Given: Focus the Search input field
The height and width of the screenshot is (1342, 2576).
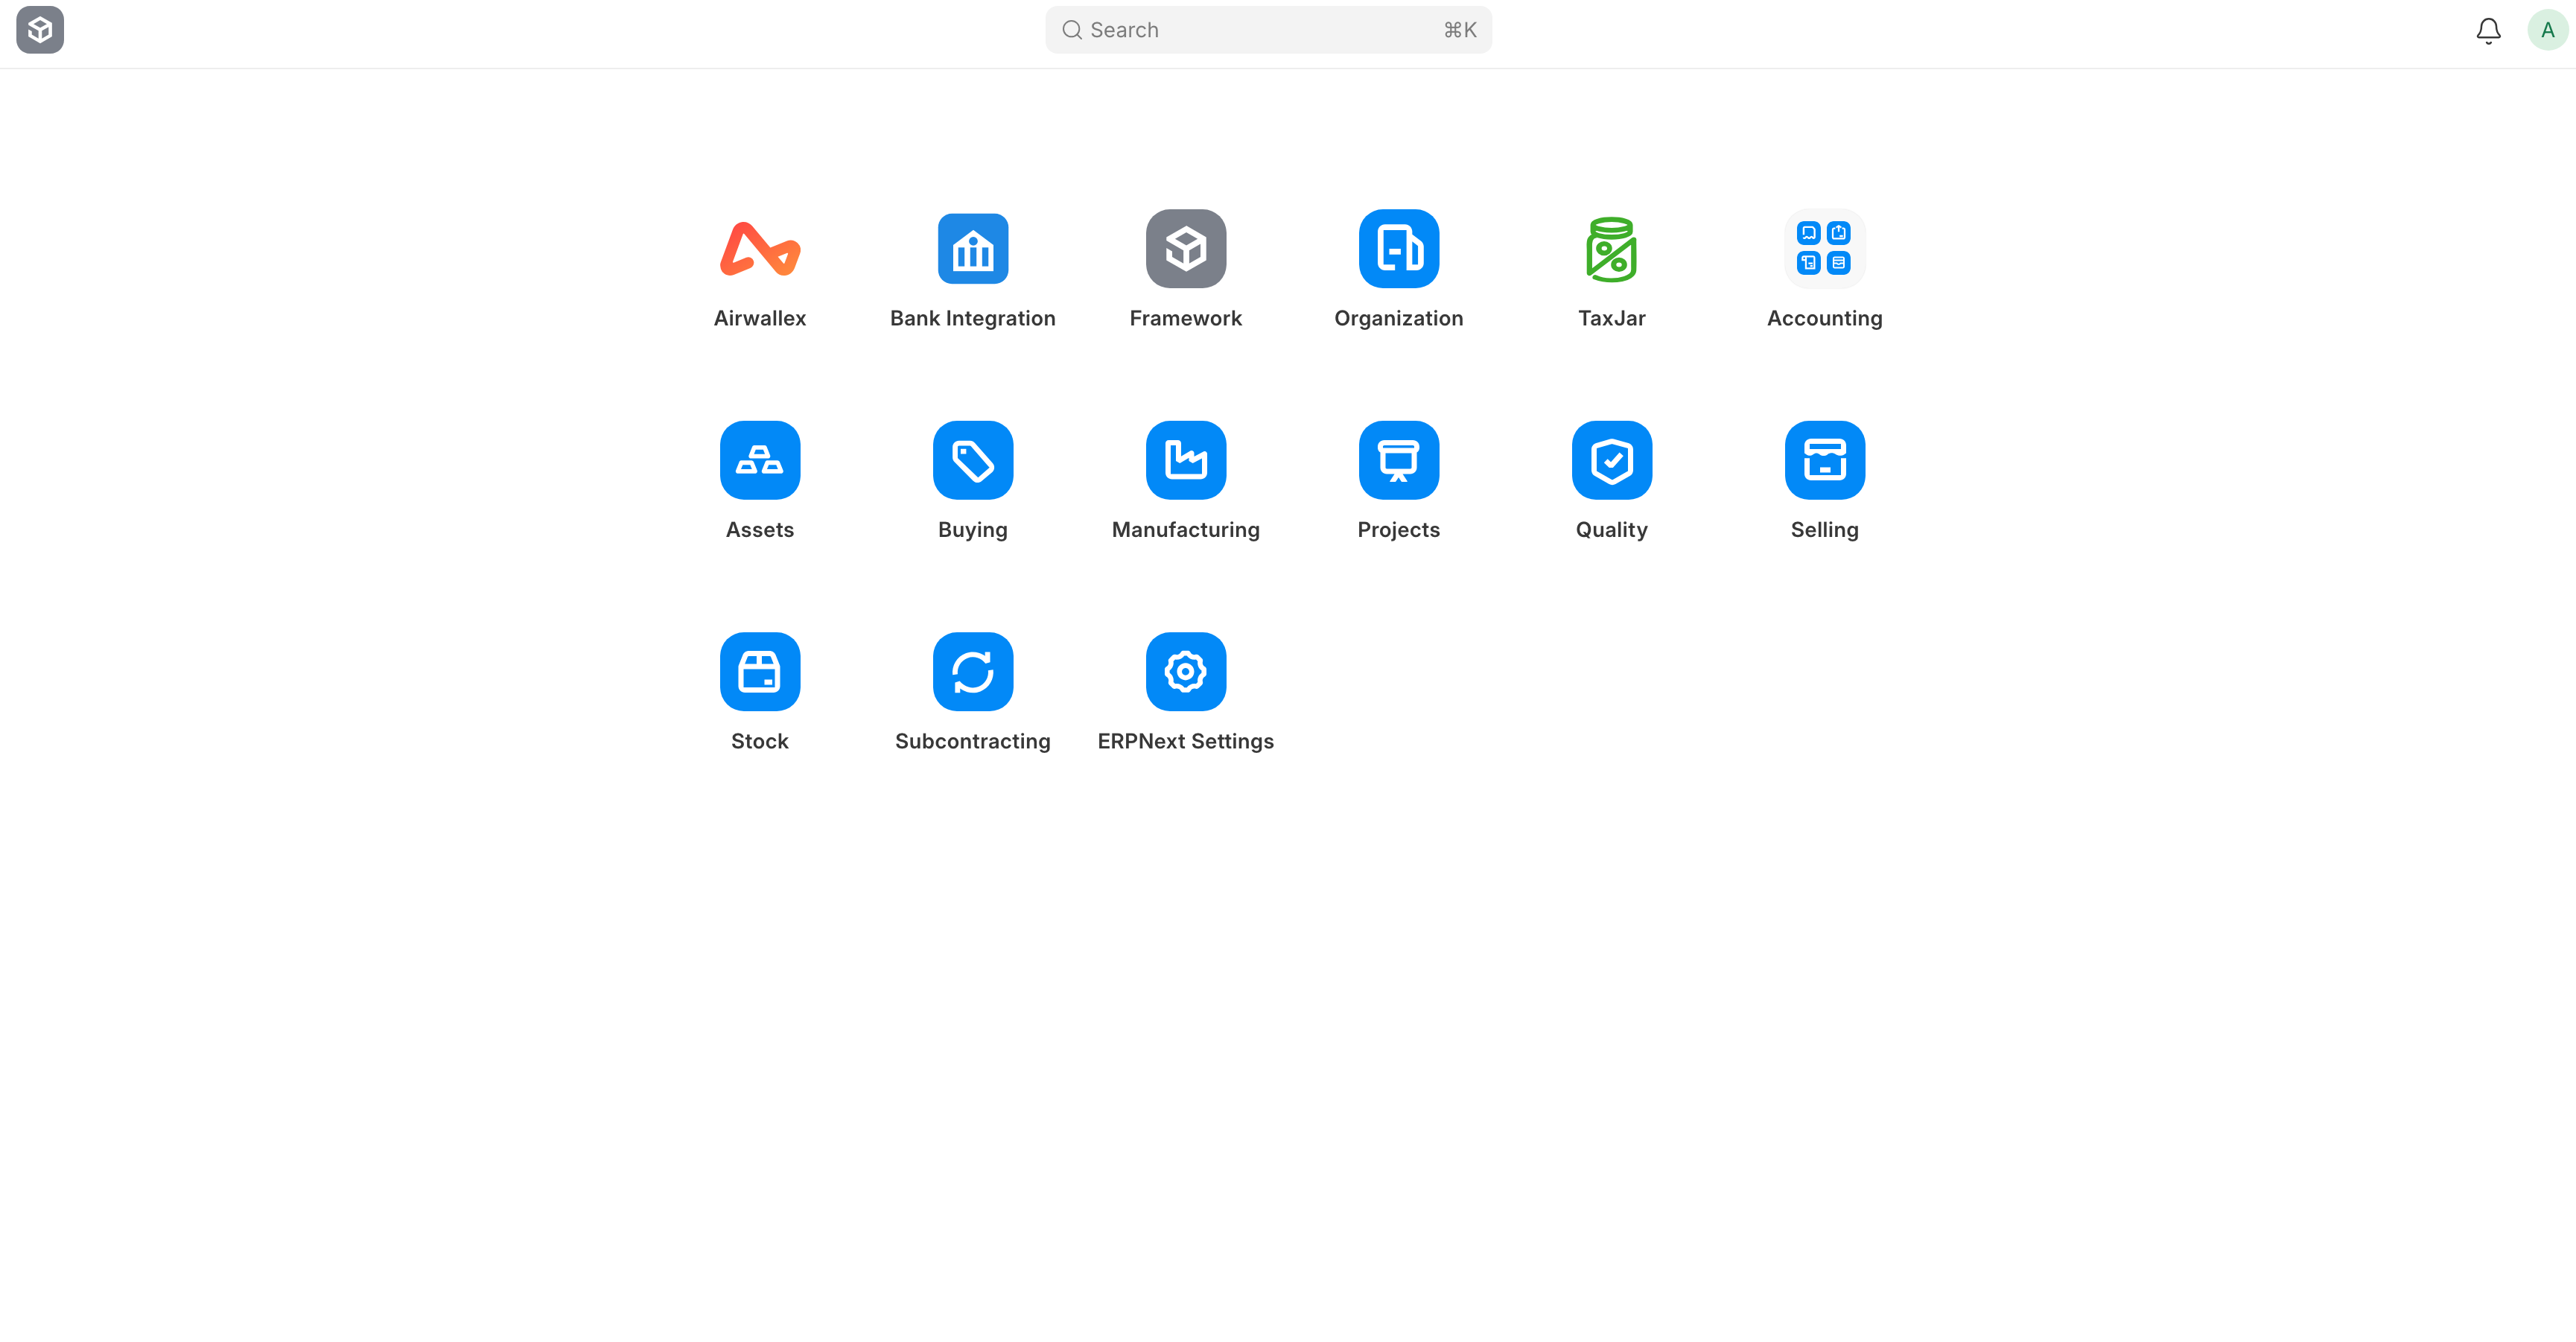Looking at the screenshot, I should click(x=1268, y=30).
